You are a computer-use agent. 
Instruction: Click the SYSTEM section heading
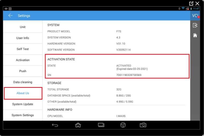point(53,25)
